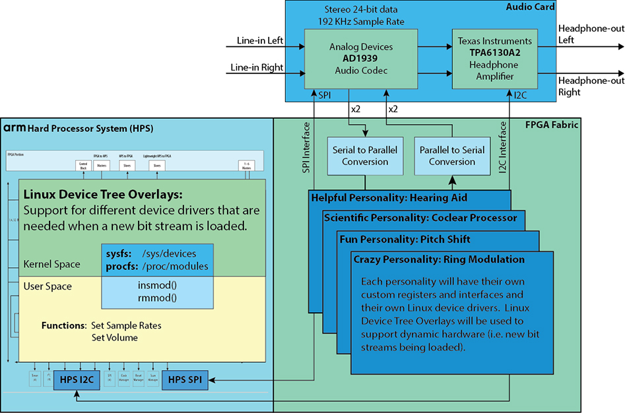Screen dimensions: 627x413
Task: Click the HPS I2C block
Action: pyautogui.click(x=75, y=379)
